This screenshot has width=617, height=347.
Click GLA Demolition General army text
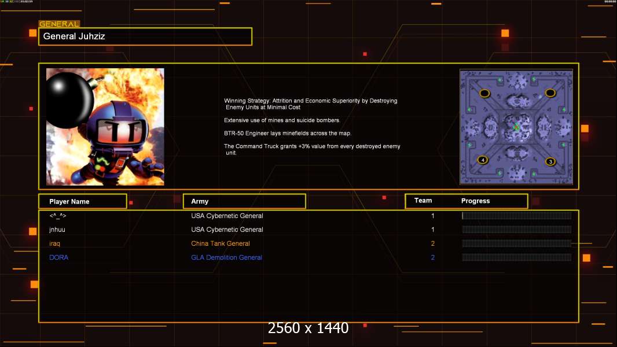pyautogui.click(x=227, y=257)
